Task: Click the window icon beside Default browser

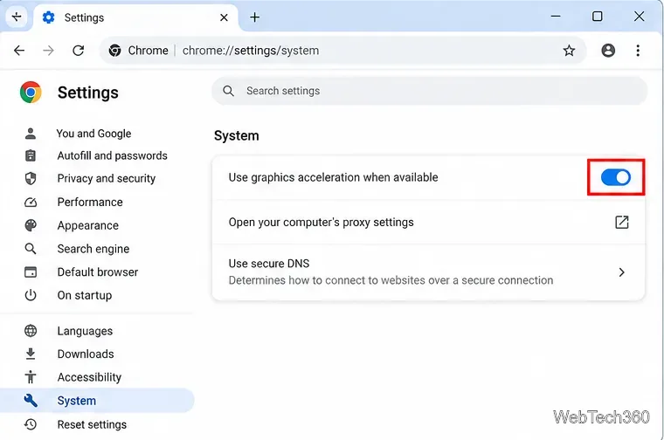Action: (31, 272)
